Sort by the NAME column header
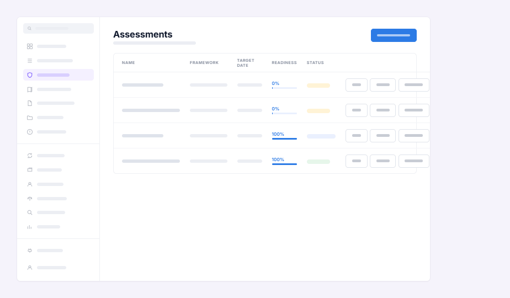 (x=128, y=62)
